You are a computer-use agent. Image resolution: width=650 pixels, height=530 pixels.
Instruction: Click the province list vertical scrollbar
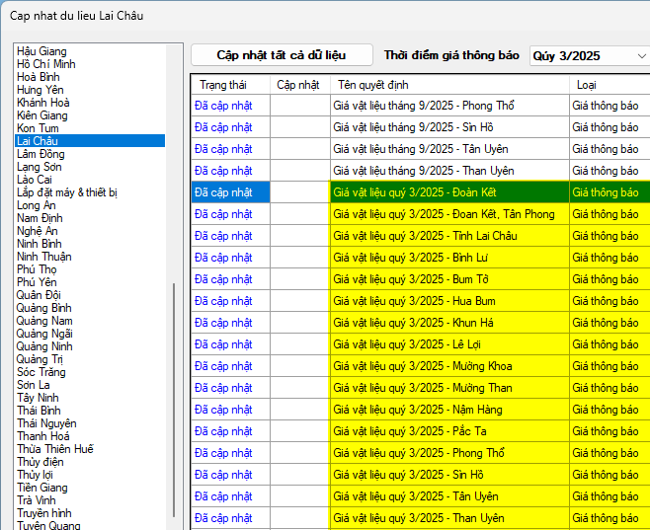(x=176, y=395)
